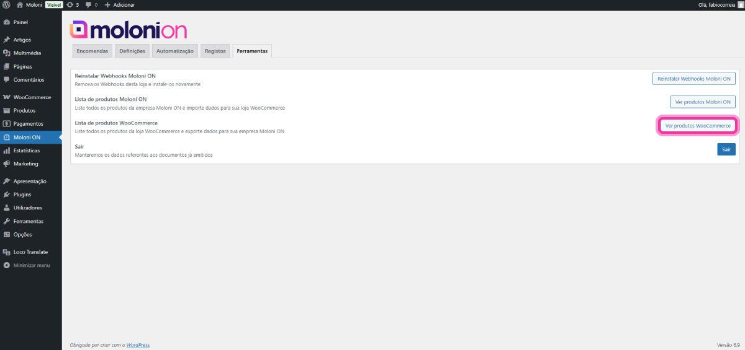
Task: Open Pagamentos label in sidebar
Action: point(29,124)
